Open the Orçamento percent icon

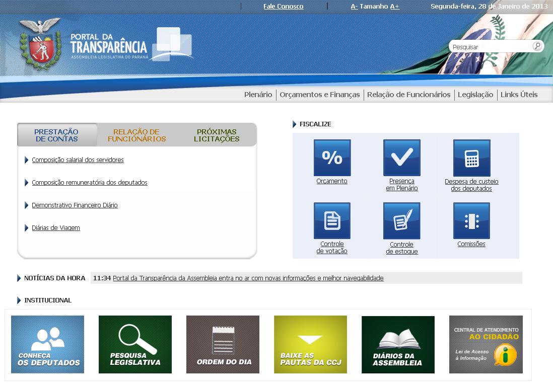332,158
